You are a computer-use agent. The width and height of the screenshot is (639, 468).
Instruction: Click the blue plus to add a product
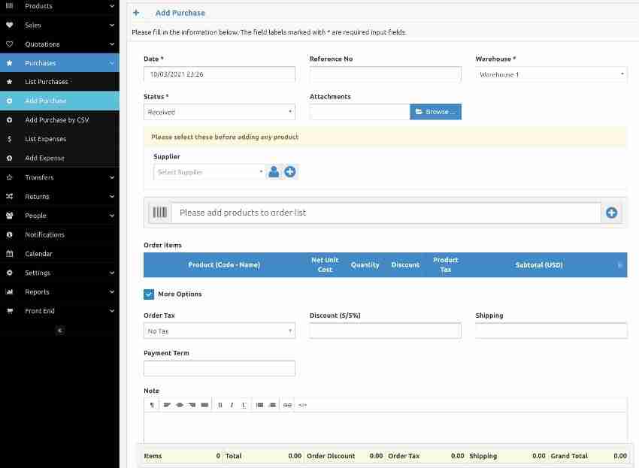coord(611,213)
